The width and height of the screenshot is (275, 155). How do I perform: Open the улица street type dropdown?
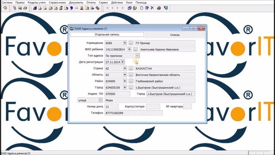click(x=100, y=100)
